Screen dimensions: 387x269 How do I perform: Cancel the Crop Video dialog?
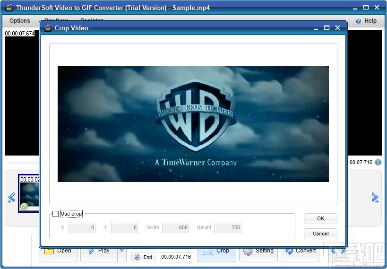coord(320,234)
